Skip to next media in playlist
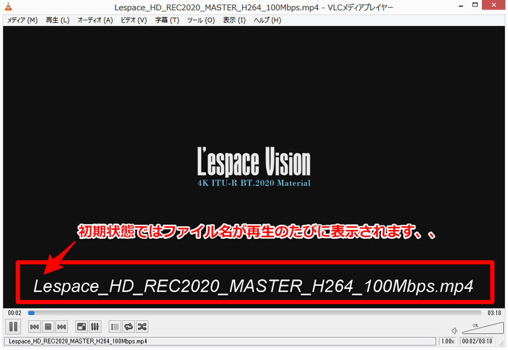The height and width of the screenshot is (350, 508). 62,326
